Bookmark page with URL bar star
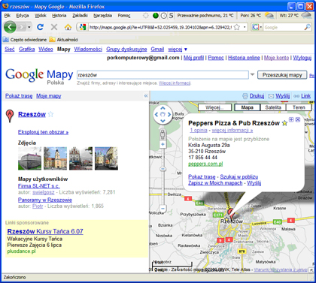 coord(236,27)
